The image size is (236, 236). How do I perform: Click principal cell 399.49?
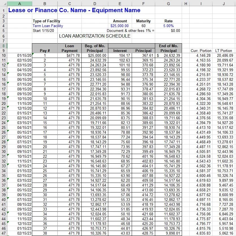143,151
